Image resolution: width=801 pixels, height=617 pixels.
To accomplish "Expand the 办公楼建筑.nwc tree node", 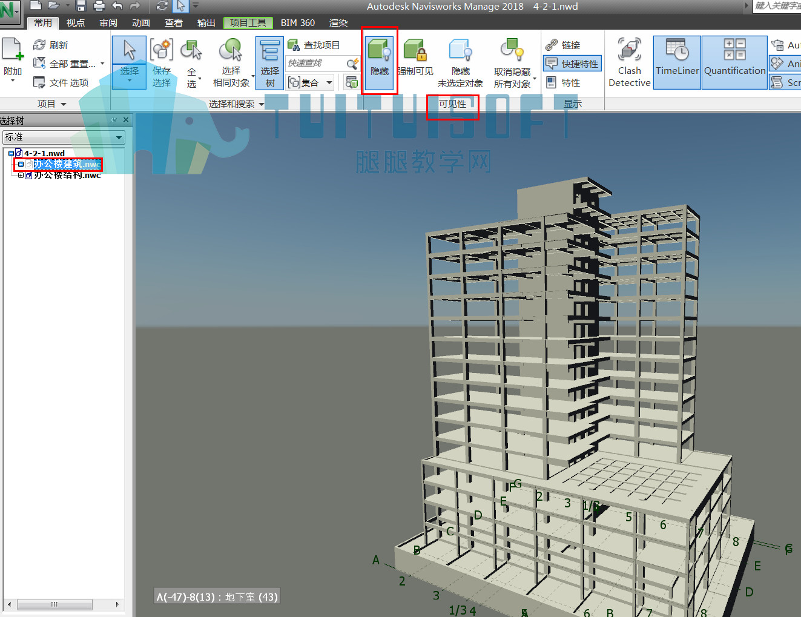I will click(x=21, y=165).
